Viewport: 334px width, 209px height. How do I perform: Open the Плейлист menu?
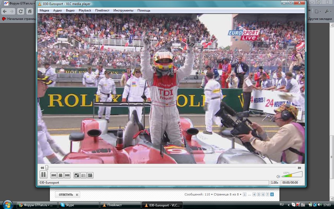point(102,10)
